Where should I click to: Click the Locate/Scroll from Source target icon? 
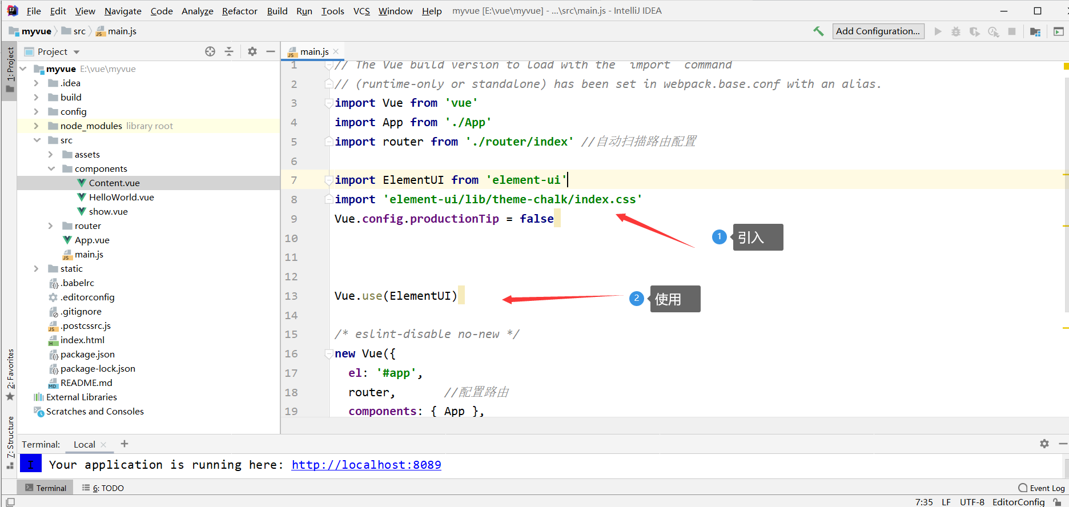(210, 51)
